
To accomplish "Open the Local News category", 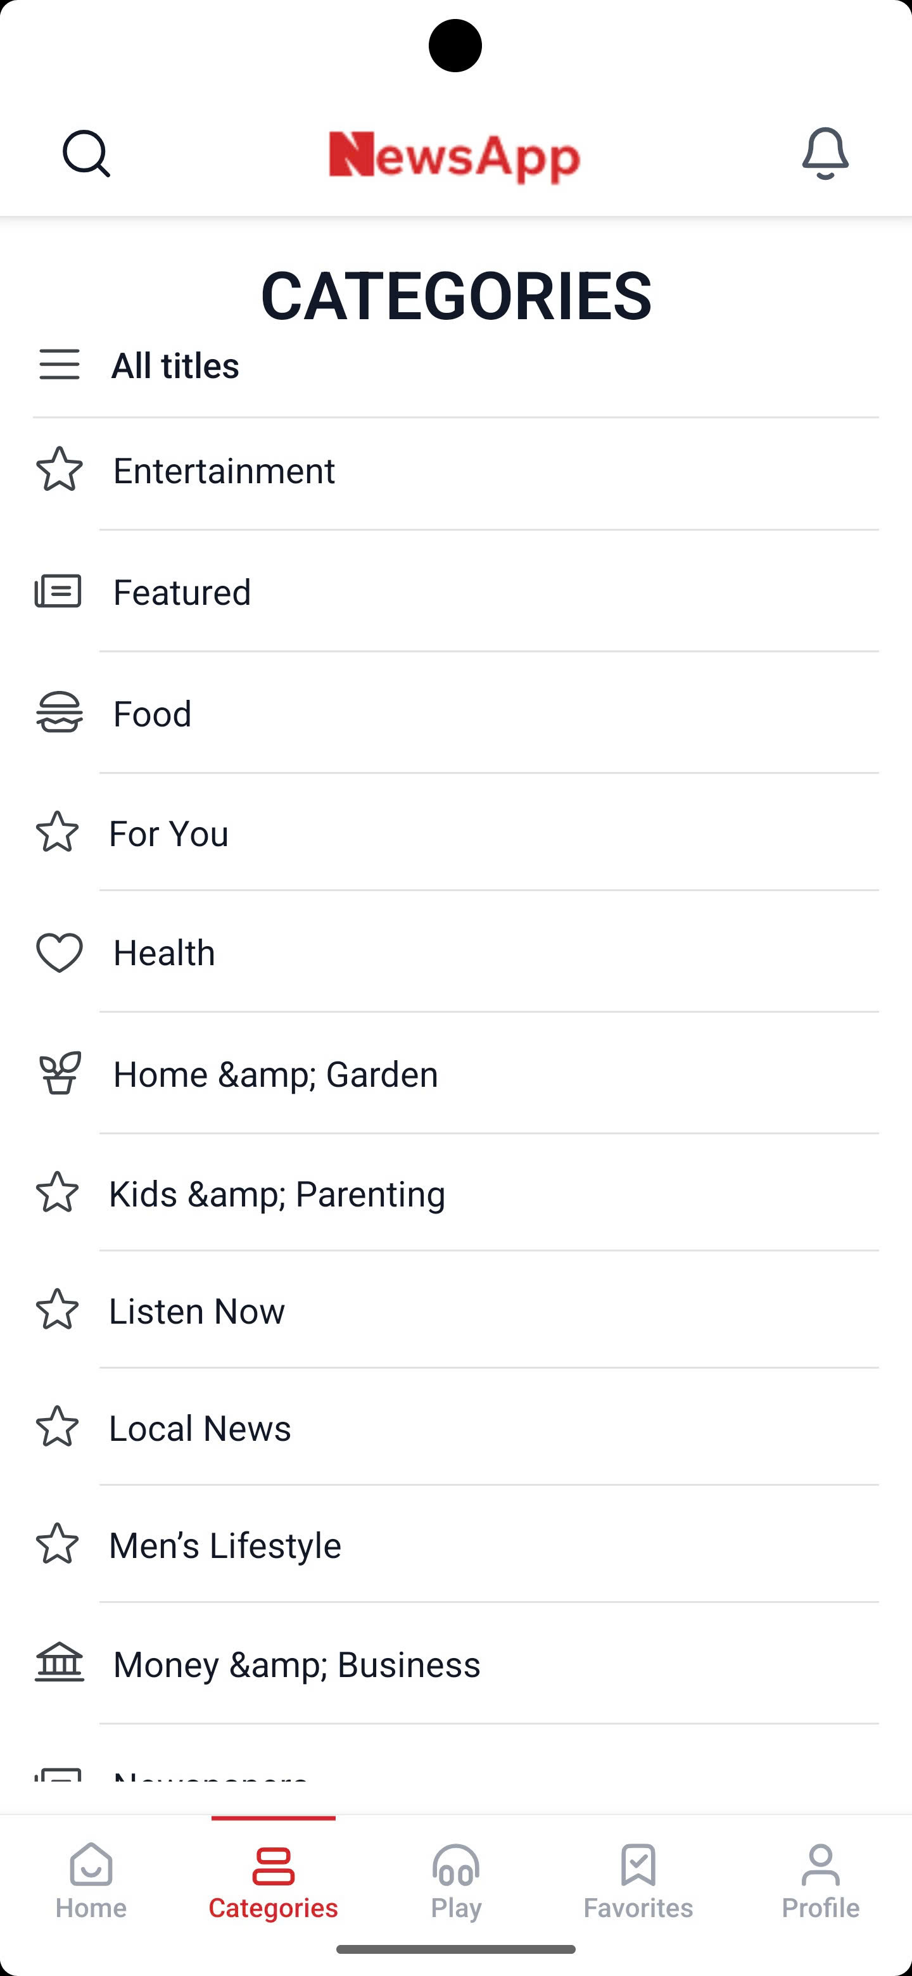I will pos(201,1428).
